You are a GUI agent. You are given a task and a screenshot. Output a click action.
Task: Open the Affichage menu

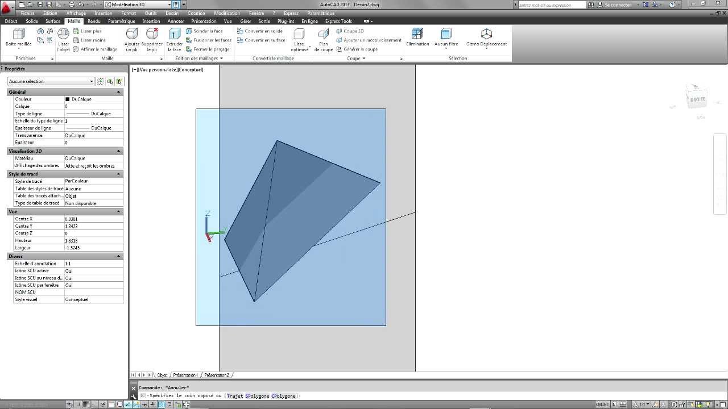click(76, 13)
